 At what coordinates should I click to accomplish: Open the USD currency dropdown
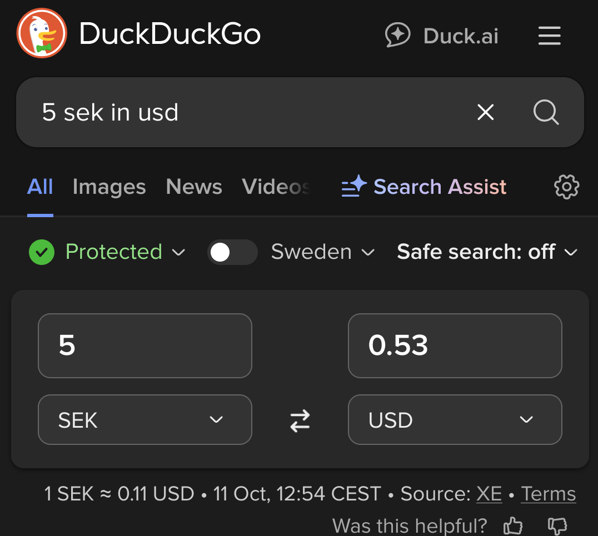(455, 420)
